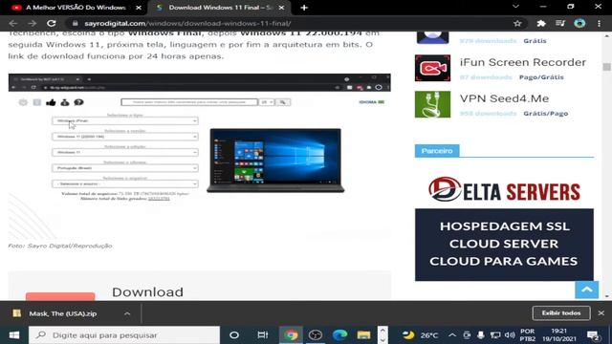Viewport: 612px width, 344px height.
Task: Select the 'Download Windows 11 Final' tab
Action: pyautogui.click(x=219, y=8)
